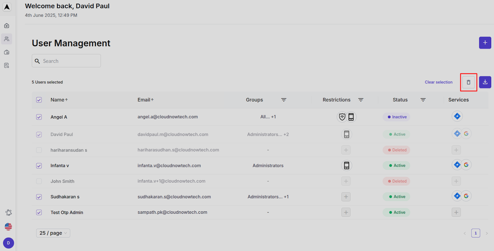
Task: Click the Inactive status badge of Angel A
Action: (396, 117)
